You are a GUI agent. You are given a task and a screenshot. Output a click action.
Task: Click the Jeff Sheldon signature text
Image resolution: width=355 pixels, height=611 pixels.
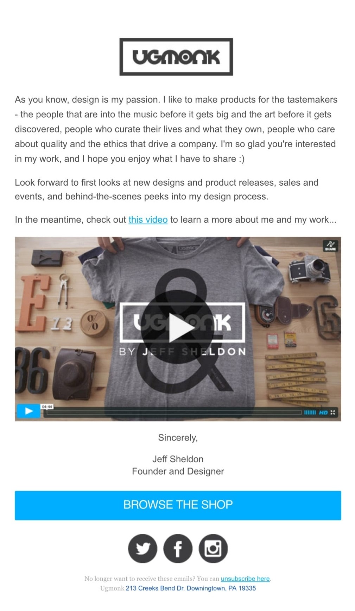coord(178,459)
